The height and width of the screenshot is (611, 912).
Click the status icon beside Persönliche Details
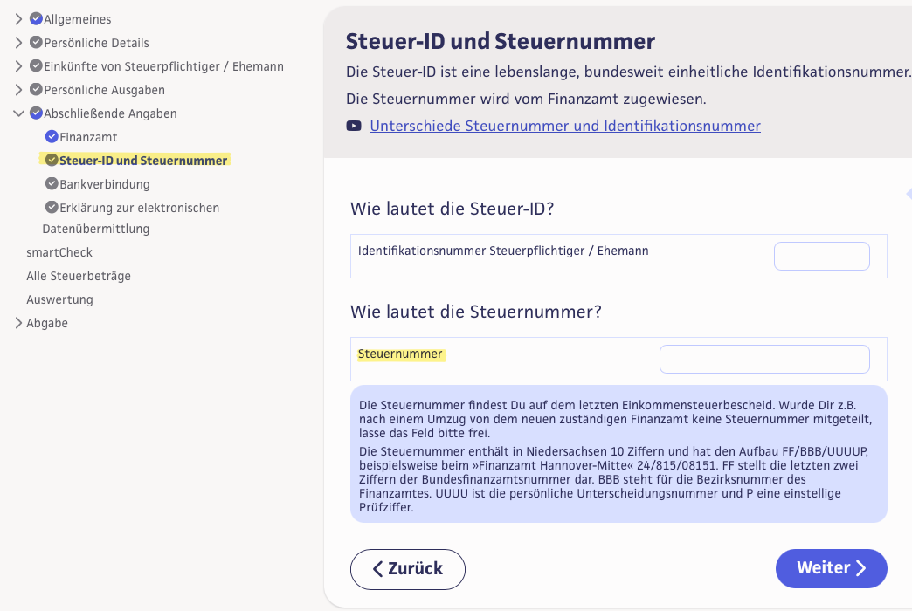click(x=36, y=43)
